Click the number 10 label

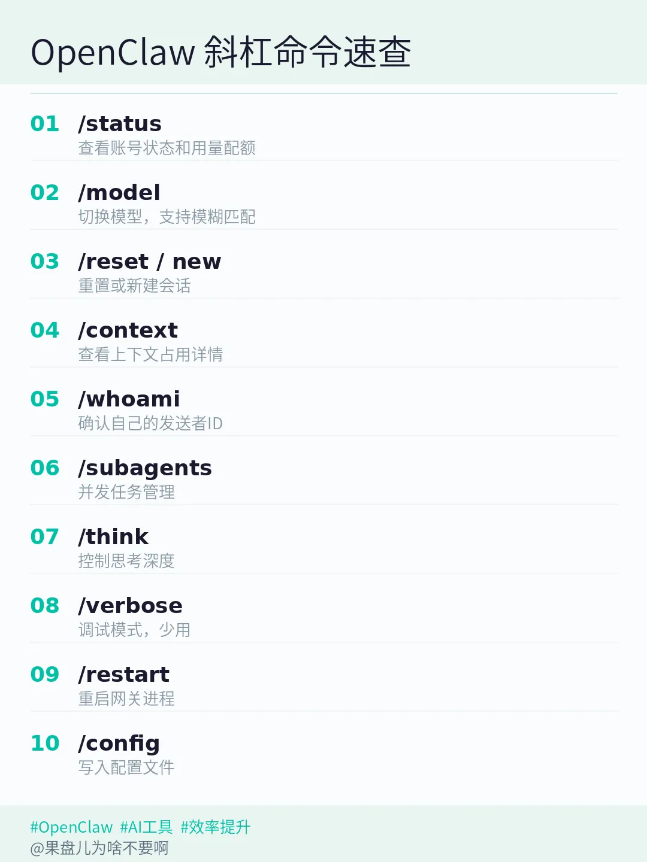tap(45, 743)
